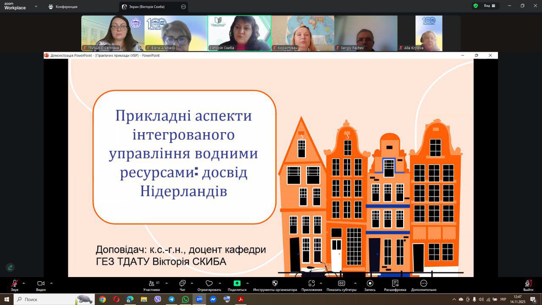This screenshot has height=305, width=542.
Task: Turn on camera with the Видео button
Action: [41, 286]
